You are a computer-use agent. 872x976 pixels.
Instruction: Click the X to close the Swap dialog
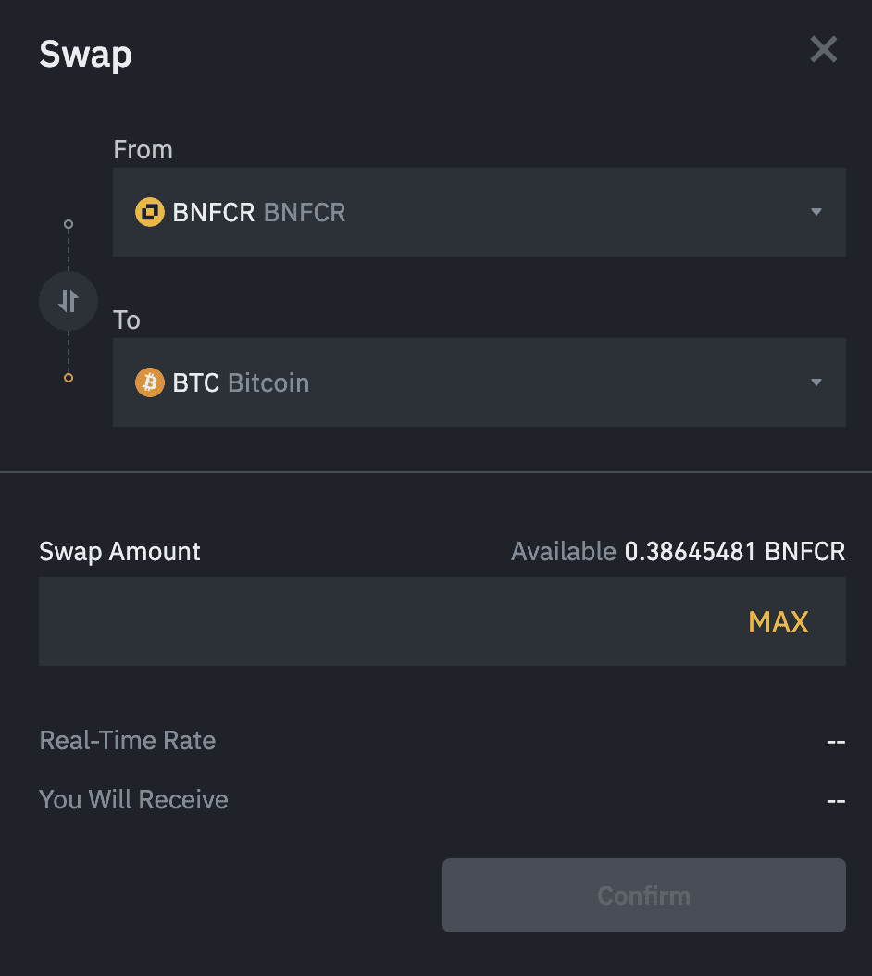(823, 50)
